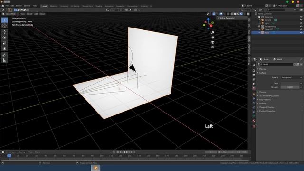Open the Output properties tab
Screen dimensions: 304x171
(x=254, y=75)
